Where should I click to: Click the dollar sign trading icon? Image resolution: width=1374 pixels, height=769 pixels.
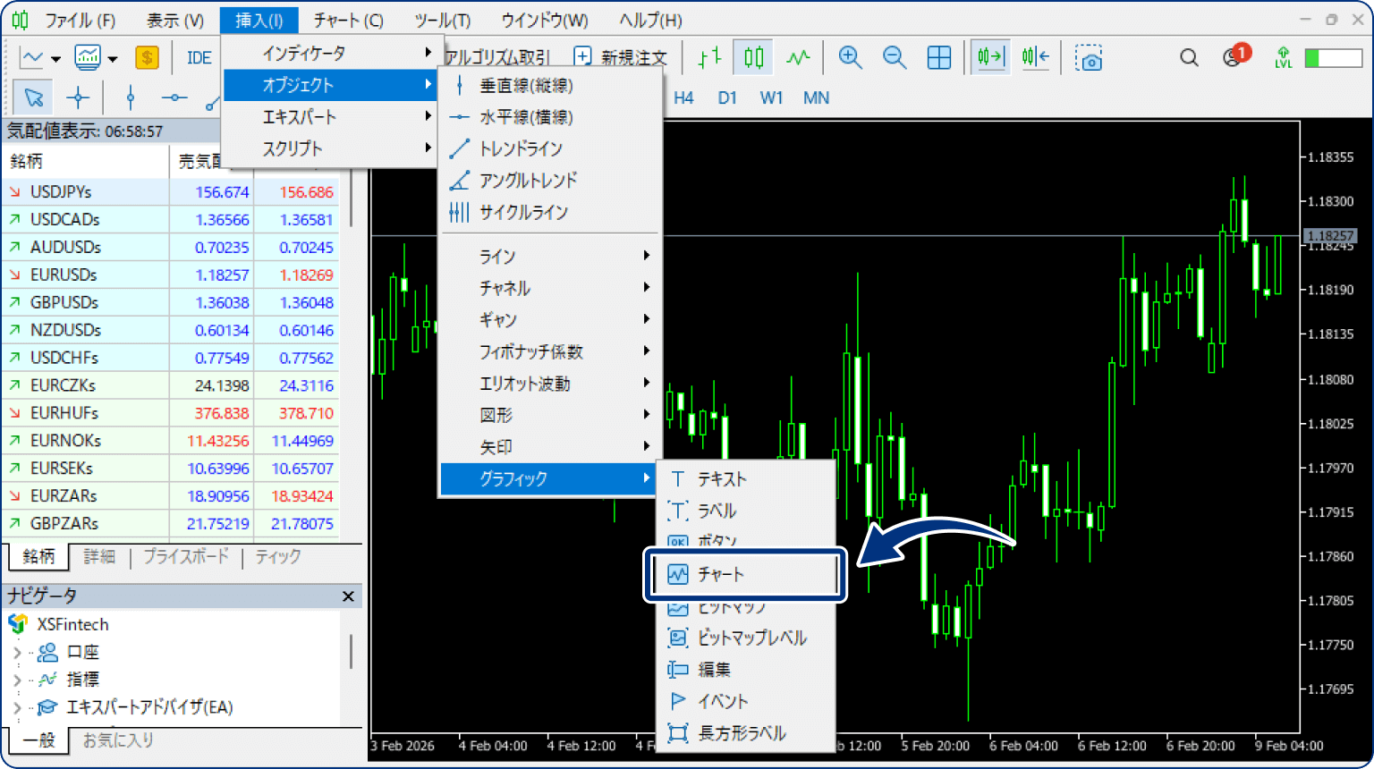[x=147, y=58]
